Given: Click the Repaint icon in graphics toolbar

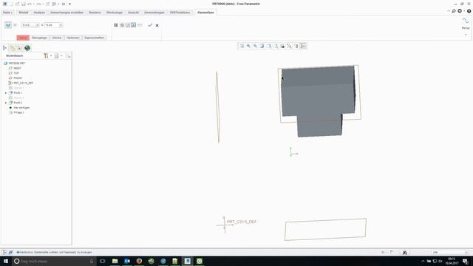Looking at the screenshot, I should (x=262, y=46).
